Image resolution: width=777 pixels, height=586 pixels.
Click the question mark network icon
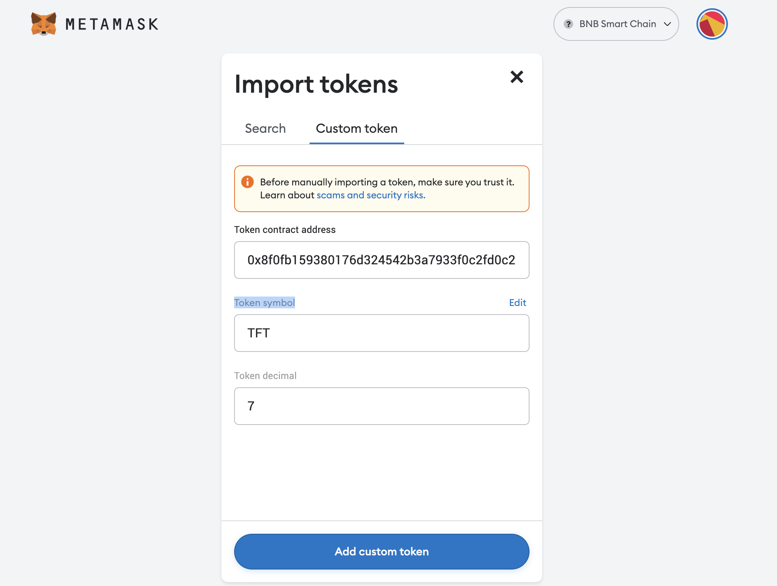click(568, 24)
